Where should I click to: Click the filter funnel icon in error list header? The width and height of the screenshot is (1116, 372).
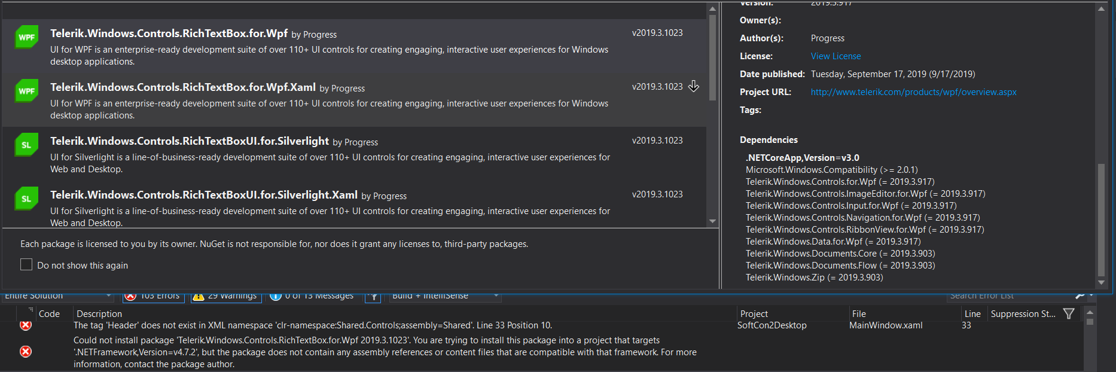click(x=1069, y=313)
